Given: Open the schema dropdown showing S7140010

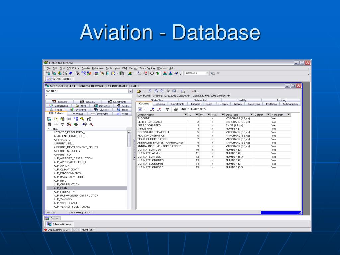Looking at the screenshot, I should (x=130, y=91).
